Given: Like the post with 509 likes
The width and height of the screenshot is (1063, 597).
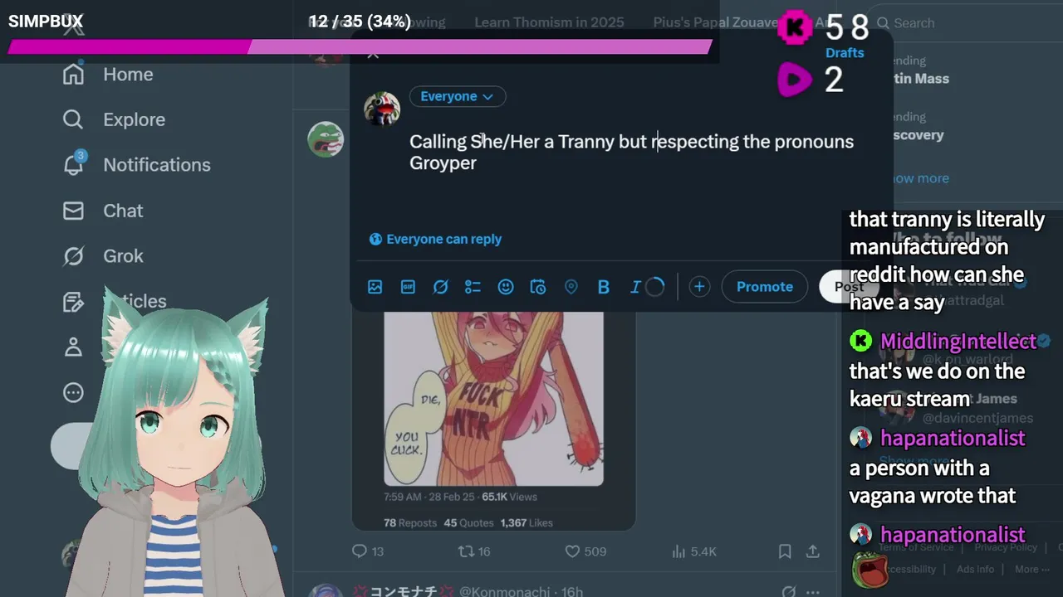Looking at the screenshot, I should click(x=572, y=551).
